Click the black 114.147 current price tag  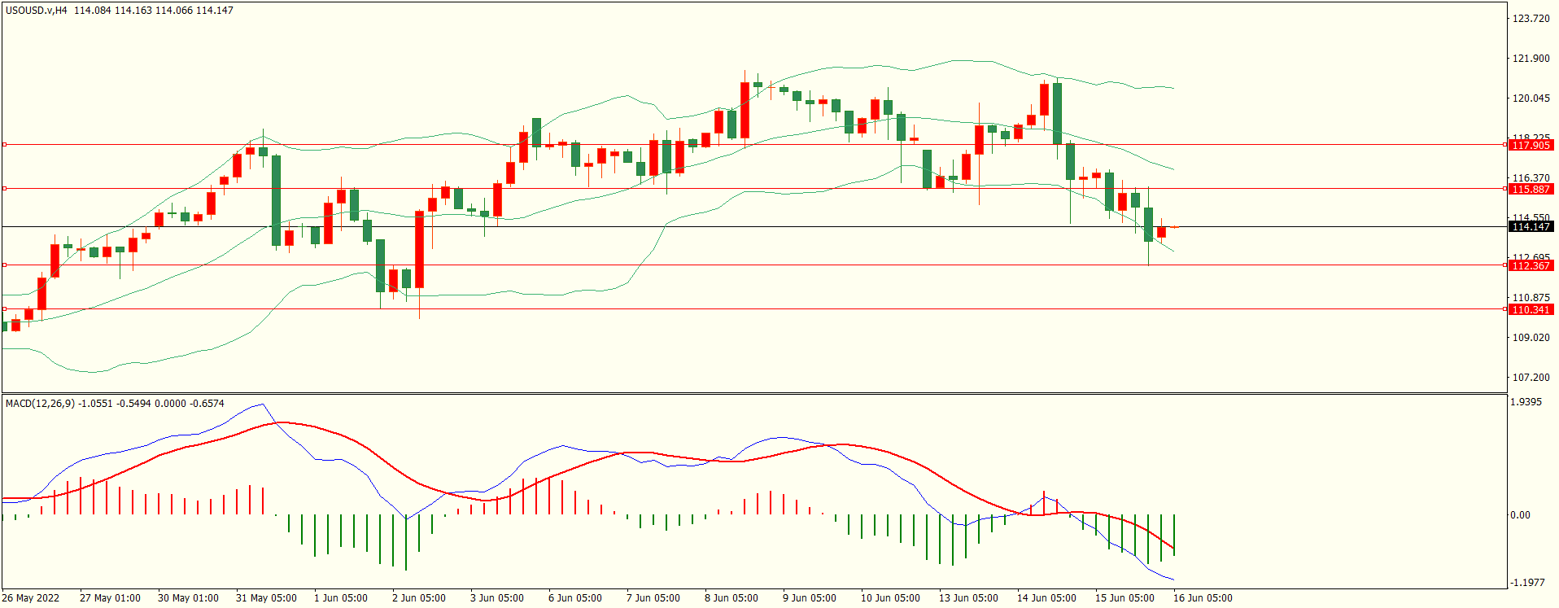[1531, 227]
